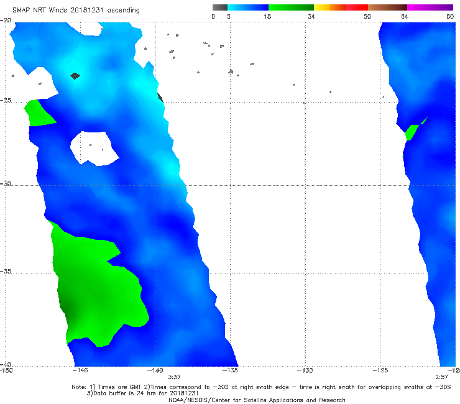Click the longitude label '-135'
Viewport: 460px width, 404px height.
[x=230, y=370]
